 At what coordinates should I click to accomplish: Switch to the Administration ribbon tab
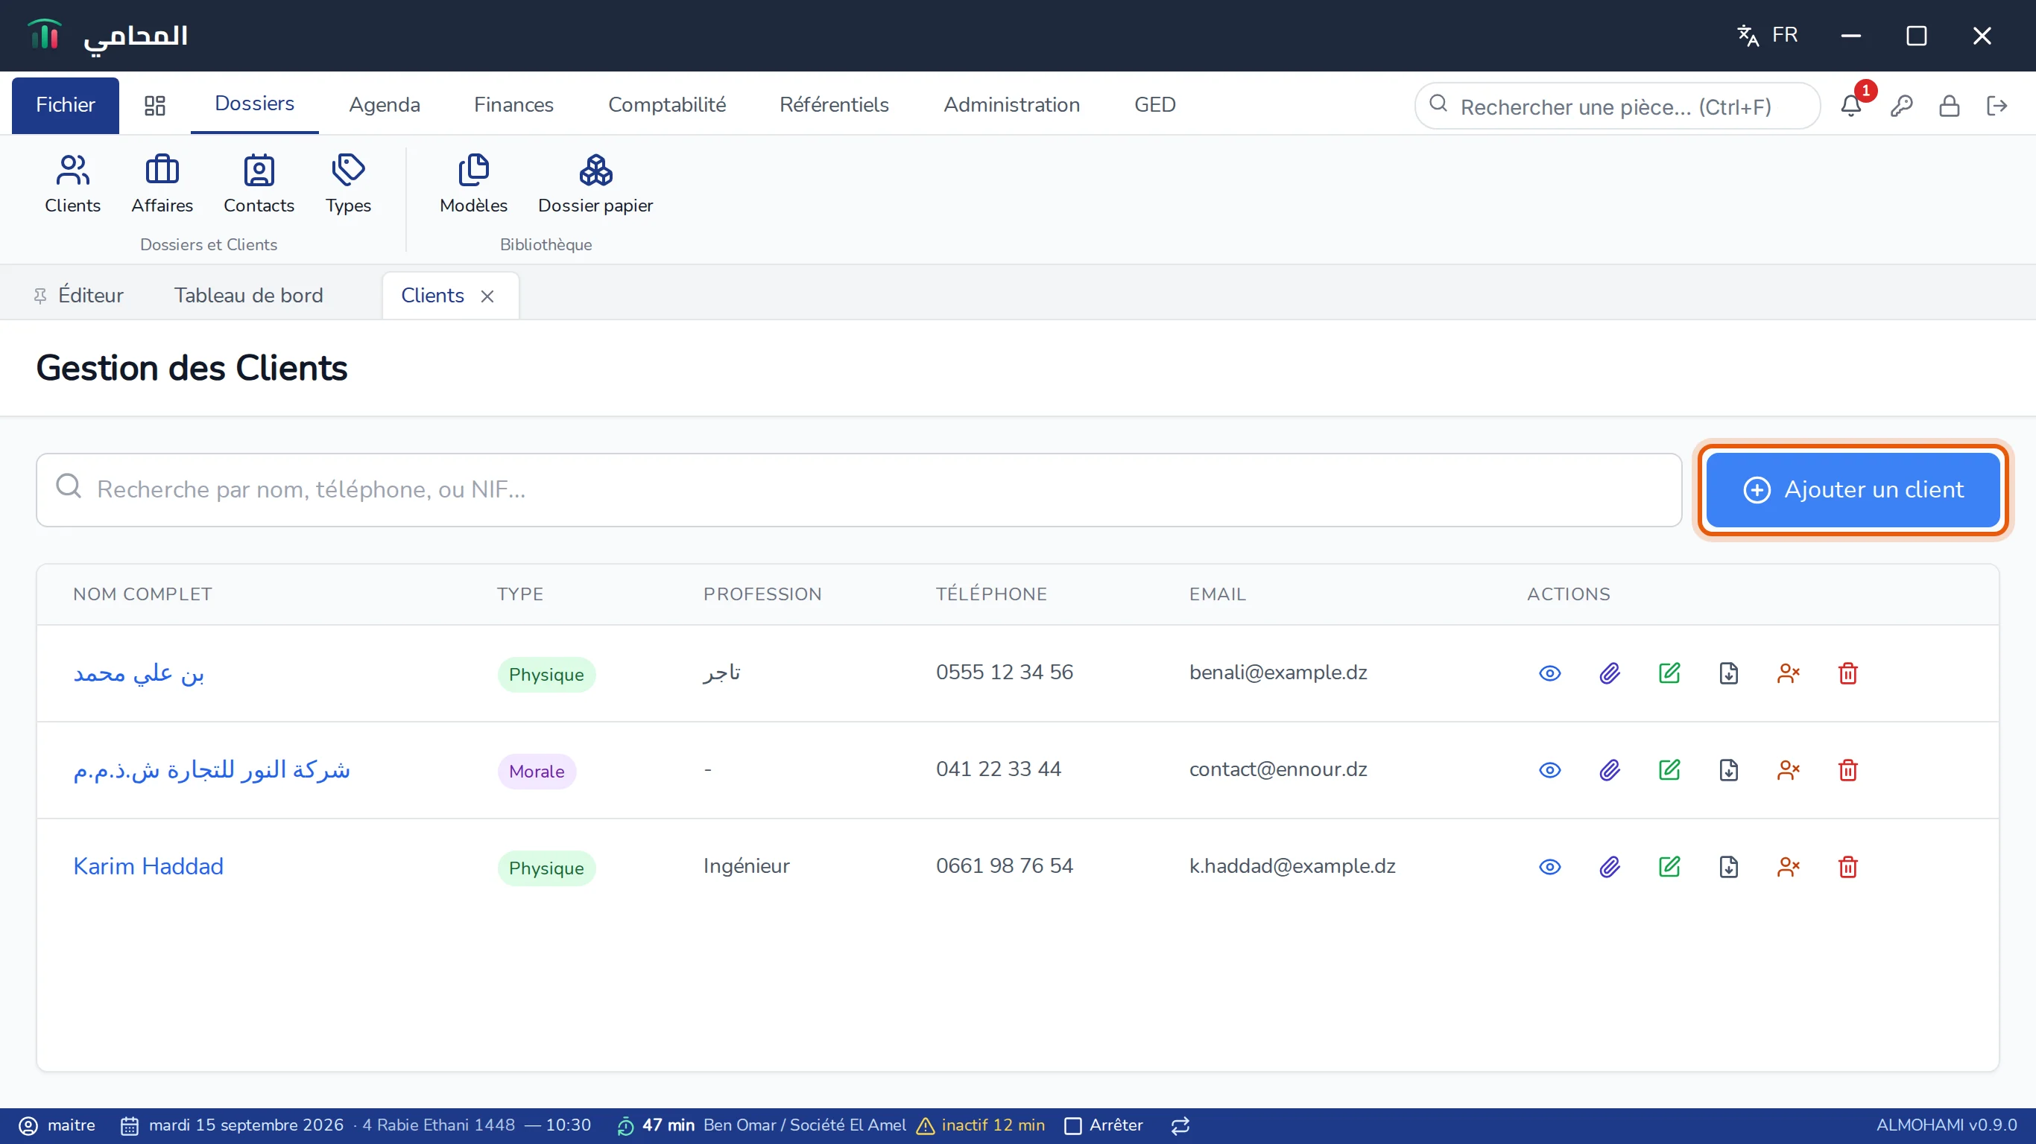[1011, 105]
